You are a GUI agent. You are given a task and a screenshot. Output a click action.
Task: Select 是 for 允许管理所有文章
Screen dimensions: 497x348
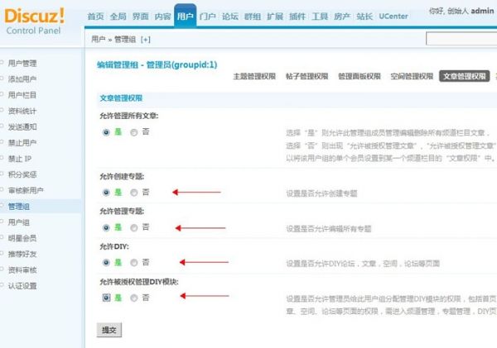coord(106,131)
